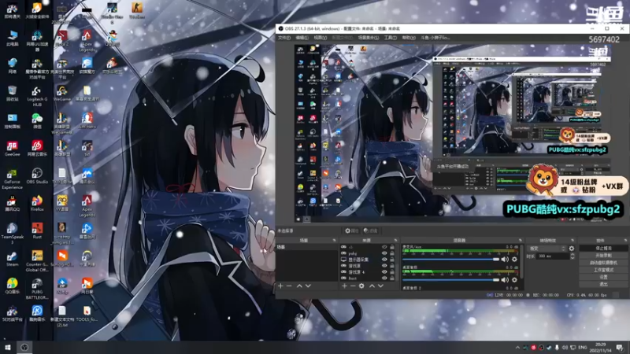This screenshot has width=630, height=354.
Task: Lock the pubg source
Action: (x=392, y=253)
